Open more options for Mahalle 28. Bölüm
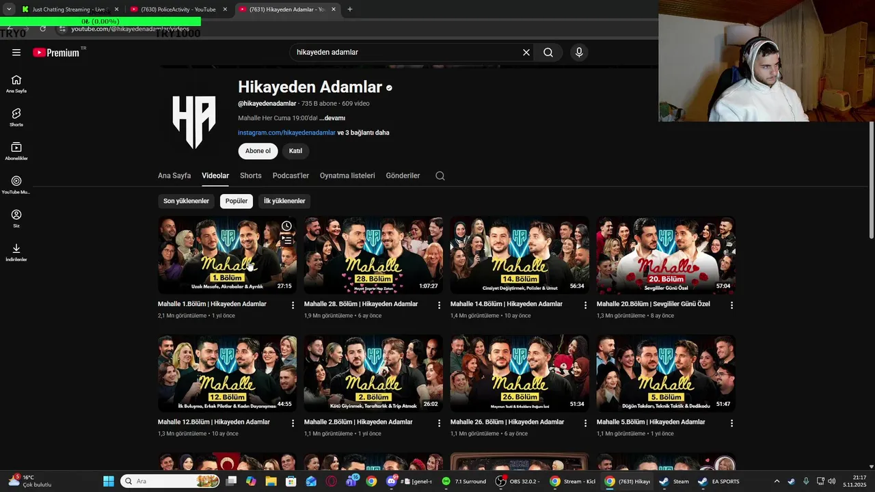The height and width of the screenshot is (492, 875). click(439, 305)
